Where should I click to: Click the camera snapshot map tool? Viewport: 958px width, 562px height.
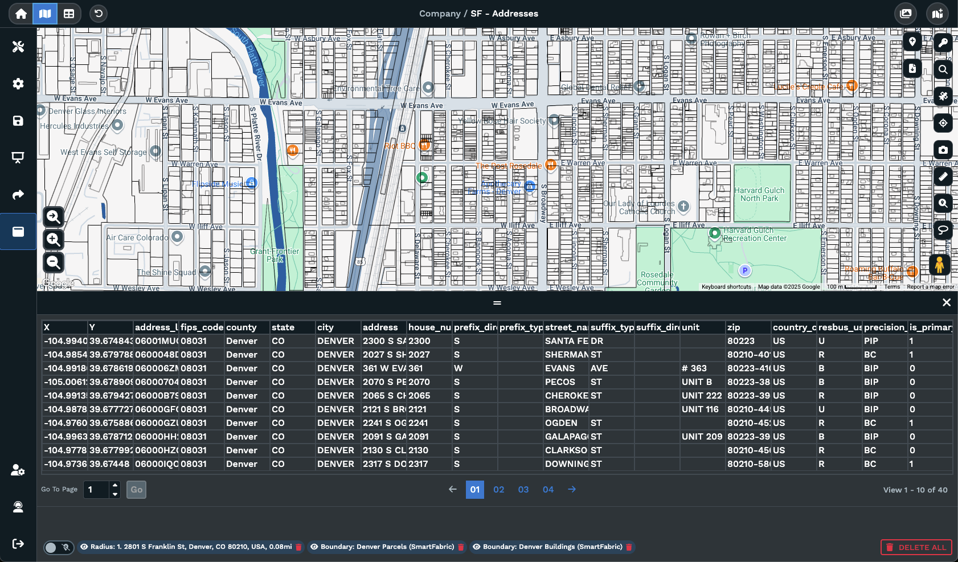(943, 150)
